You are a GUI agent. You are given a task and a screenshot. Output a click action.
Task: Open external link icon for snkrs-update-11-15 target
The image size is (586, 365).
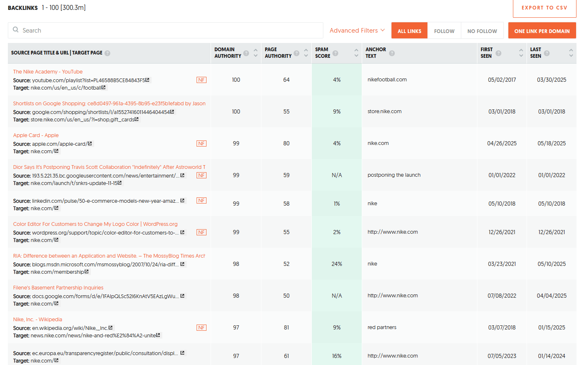pos(120,183)
